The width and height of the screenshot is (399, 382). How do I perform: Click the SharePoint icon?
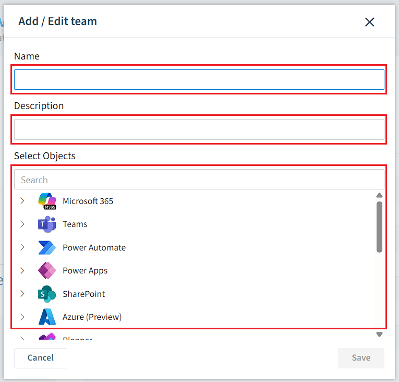point(47,294)
